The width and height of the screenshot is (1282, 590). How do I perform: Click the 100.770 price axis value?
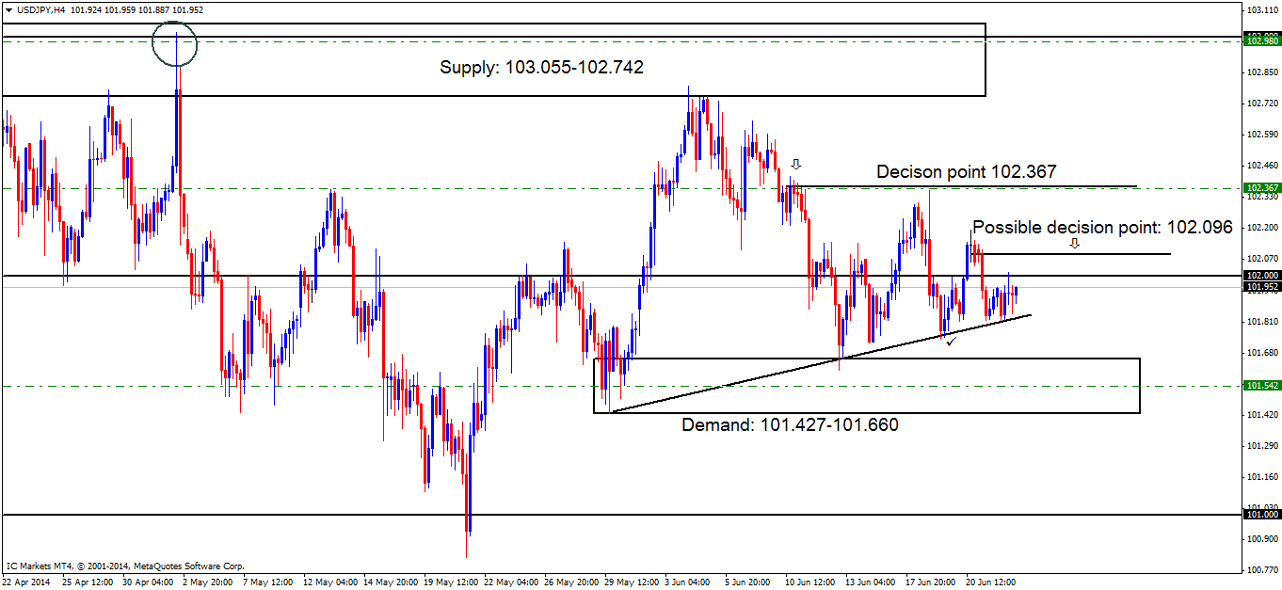pyautogui.click(x=1262, y=569)
